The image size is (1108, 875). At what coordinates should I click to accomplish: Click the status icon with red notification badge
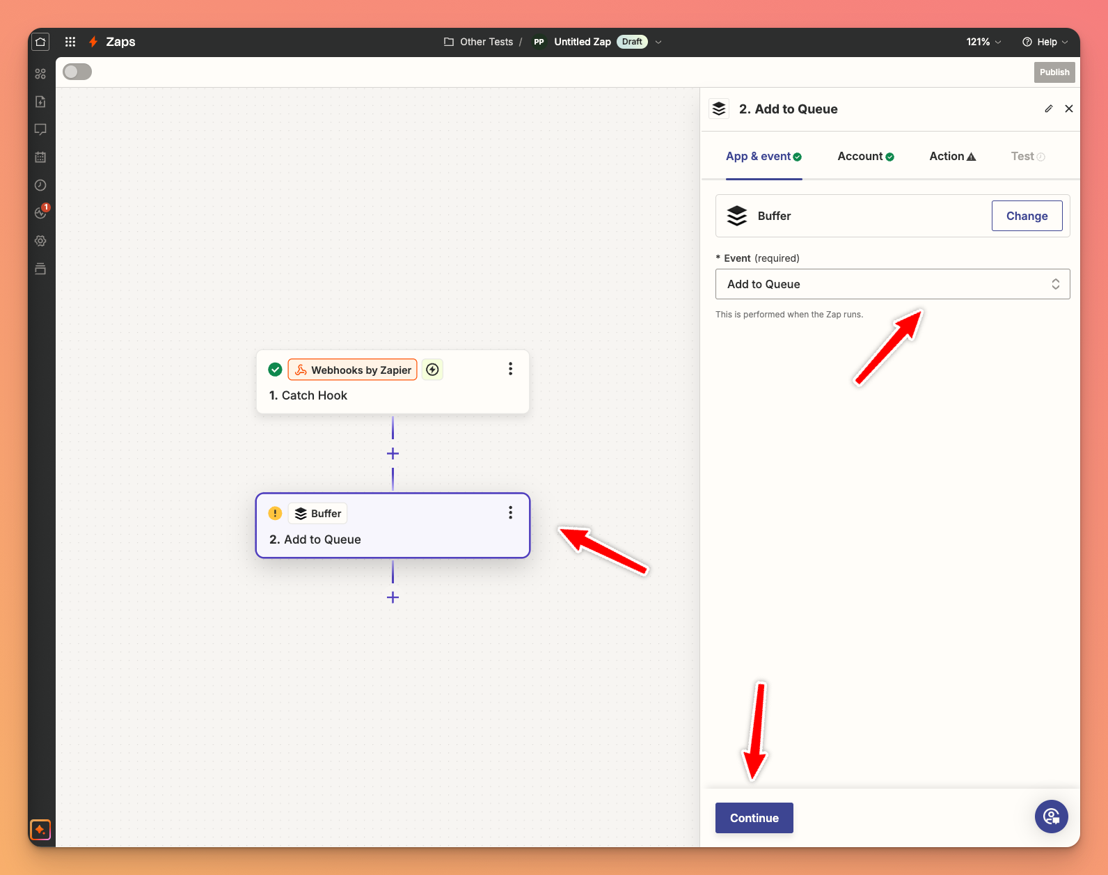coord(41,212)
